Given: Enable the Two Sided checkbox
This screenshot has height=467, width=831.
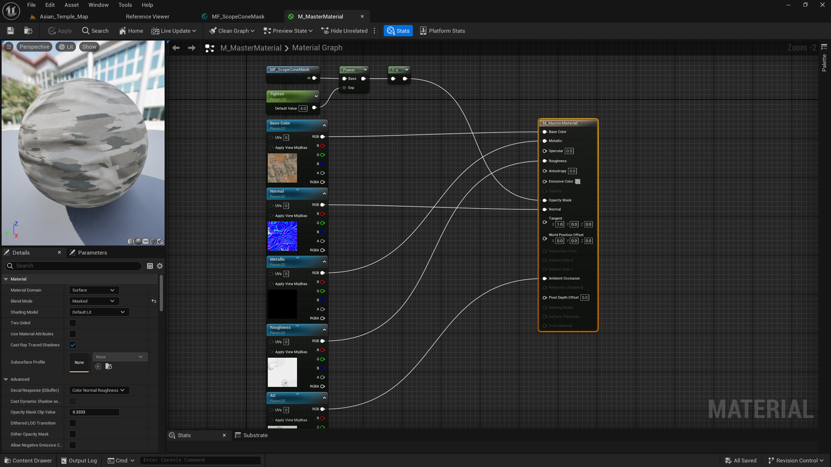Looking at the screenshot, I should coord(73,323).
